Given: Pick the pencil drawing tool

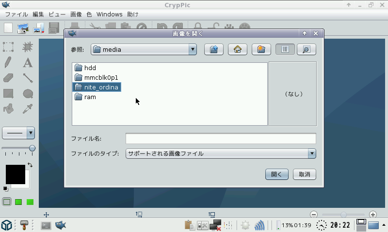Looking at the screenshot, I should click(x=8, y=62).
